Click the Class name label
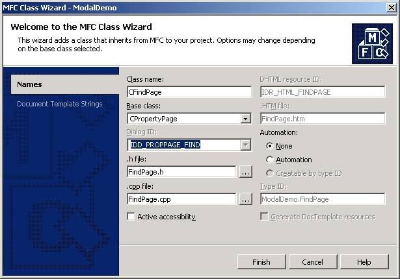Screen dimensions: 400x279 point(145,79)
